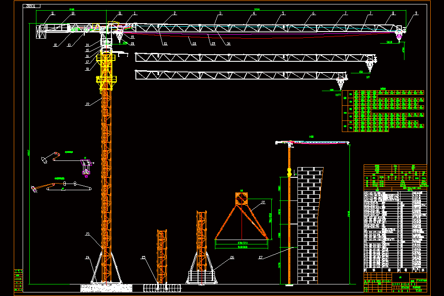Select callout number 16 beside the tower top
Screen dimensions: 444x296
(87, 56)
